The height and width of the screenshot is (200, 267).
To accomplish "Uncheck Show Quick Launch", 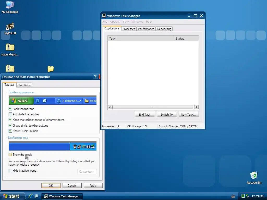I will 10,131.
